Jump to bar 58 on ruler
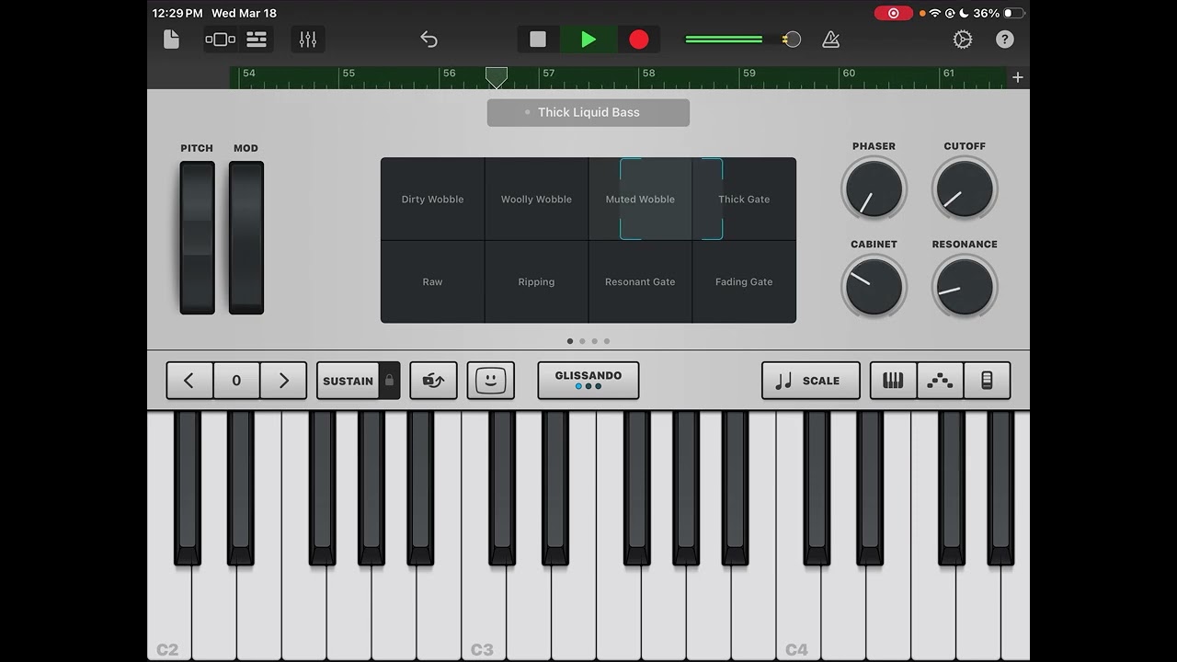 pos(648,73)
